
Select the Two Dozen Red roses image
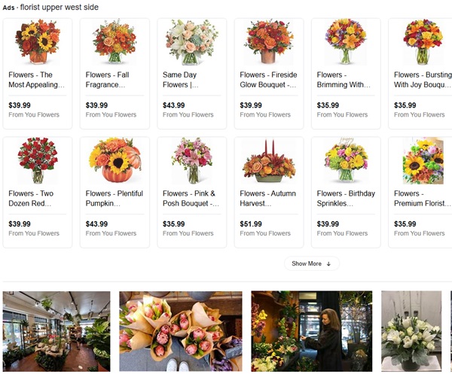[38, 160]
